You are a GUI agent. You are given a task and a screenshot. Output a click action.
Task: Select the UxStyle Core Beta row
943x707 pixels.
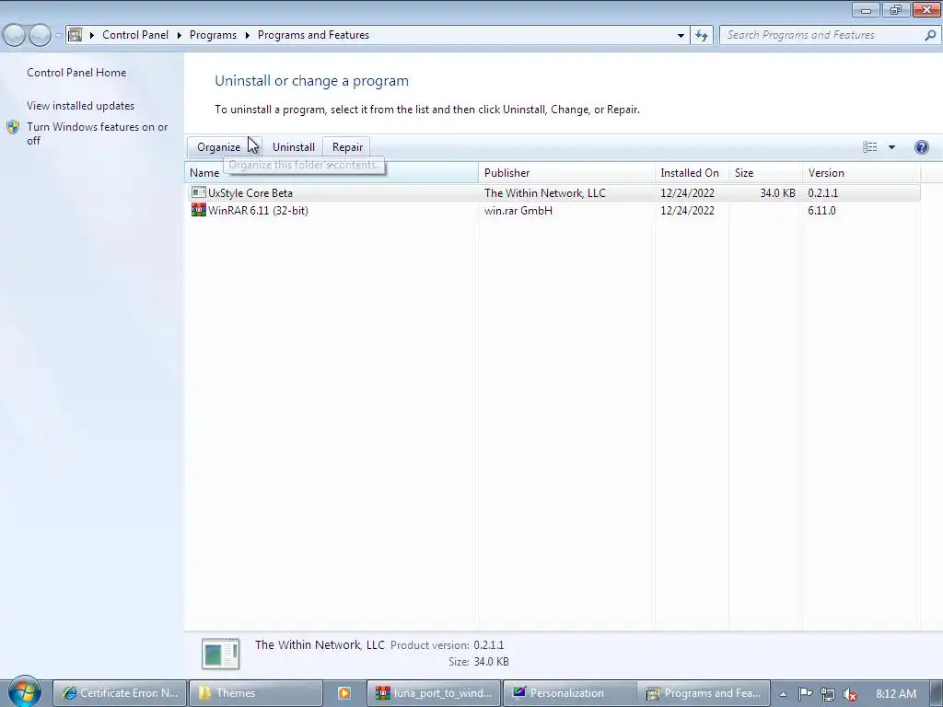(x=553, y=193)
